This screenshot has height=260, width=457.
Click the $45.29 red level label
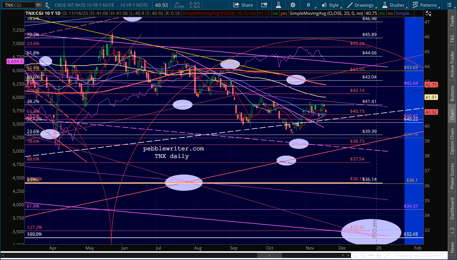pyautogui.click(x=357, y=43)
